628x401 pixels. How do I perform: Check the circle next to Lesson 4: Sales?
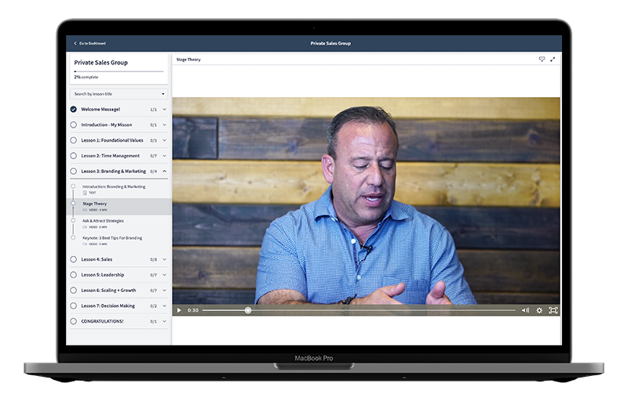tap(74, 259)
